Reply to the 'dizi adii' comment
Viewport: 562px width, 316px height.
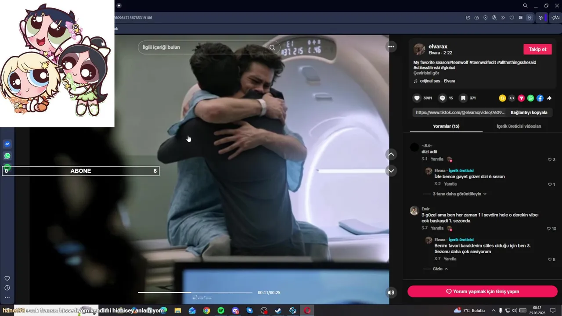[437, 159]
